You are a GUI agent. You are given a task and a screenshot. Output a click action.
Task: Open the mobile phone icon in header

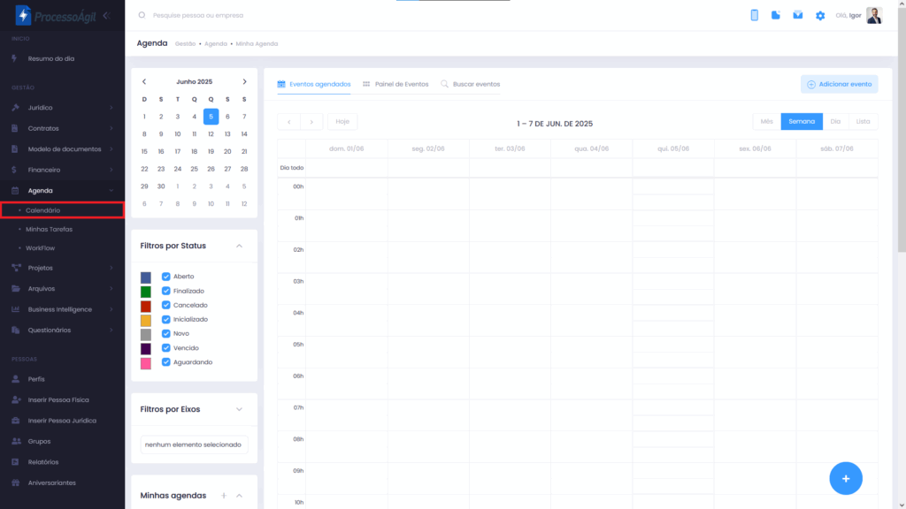click(x=754, y=16)
